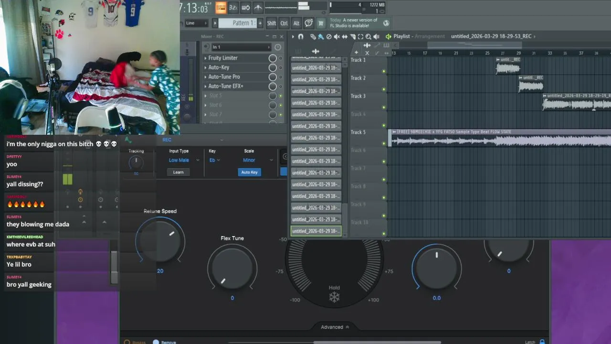Click the Shift modifier button
The image size is (611, 344).
tap(271, 23)
